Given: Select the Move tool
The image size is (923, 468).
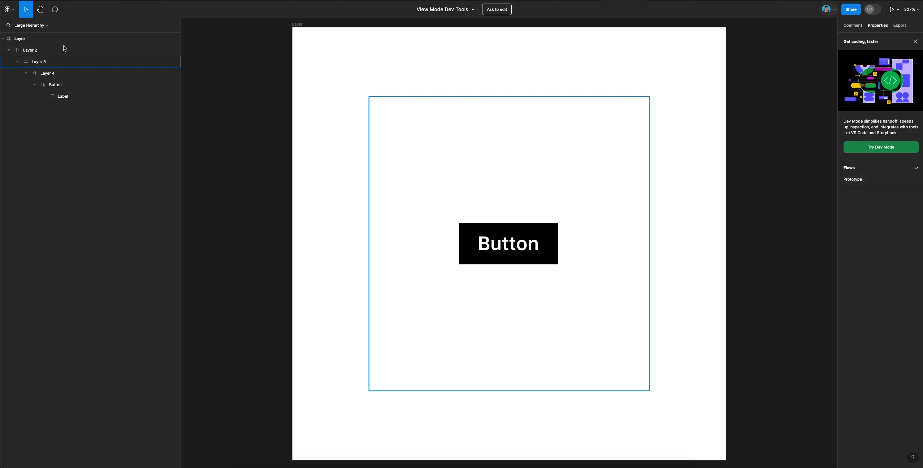Looking at the screenshot, I should tap(26, 9).
